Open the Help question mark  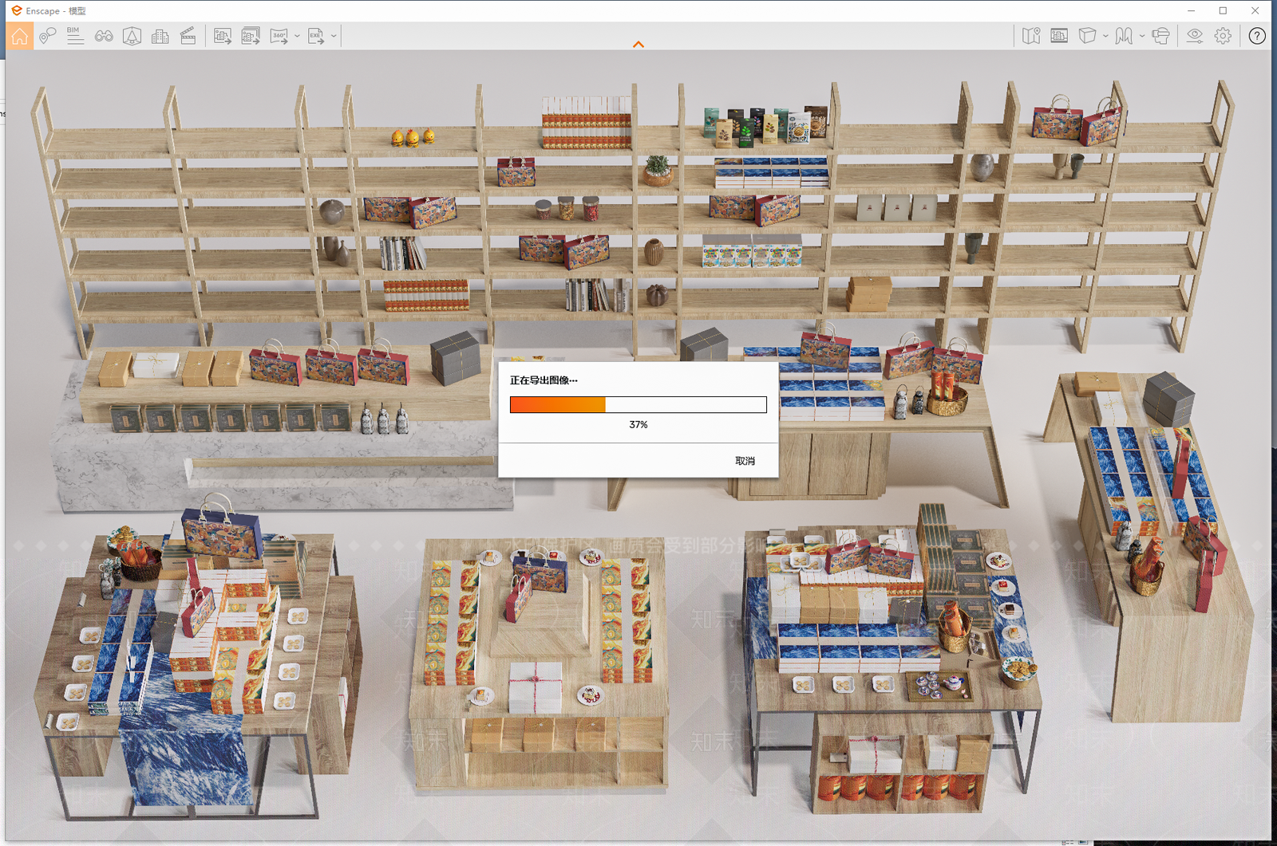coord(1257,36)
